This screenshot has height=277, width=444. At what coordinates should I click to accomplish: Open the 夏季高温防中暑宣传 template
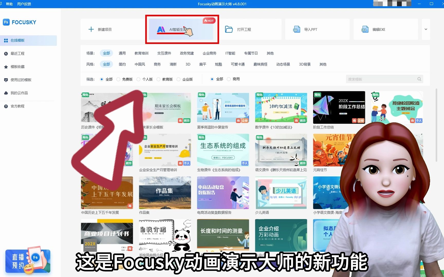[223, 108]
